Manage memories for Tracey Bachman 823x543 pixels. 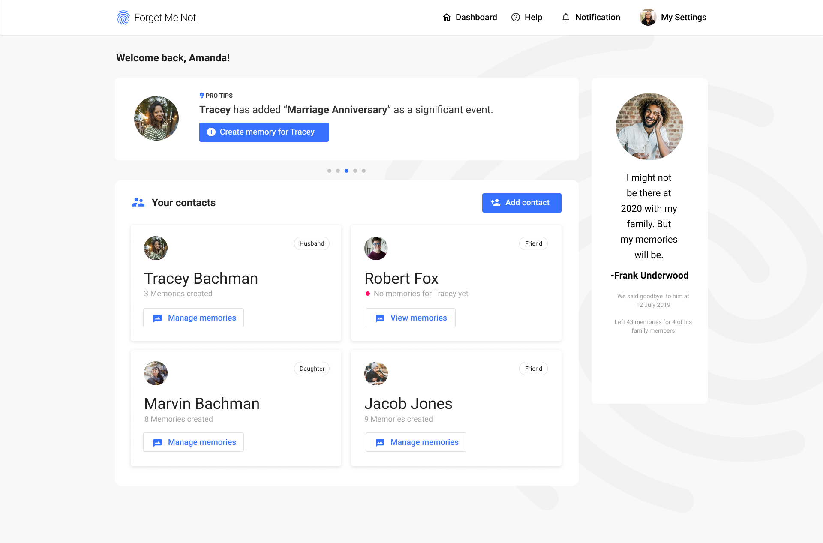tap(193, 318)
